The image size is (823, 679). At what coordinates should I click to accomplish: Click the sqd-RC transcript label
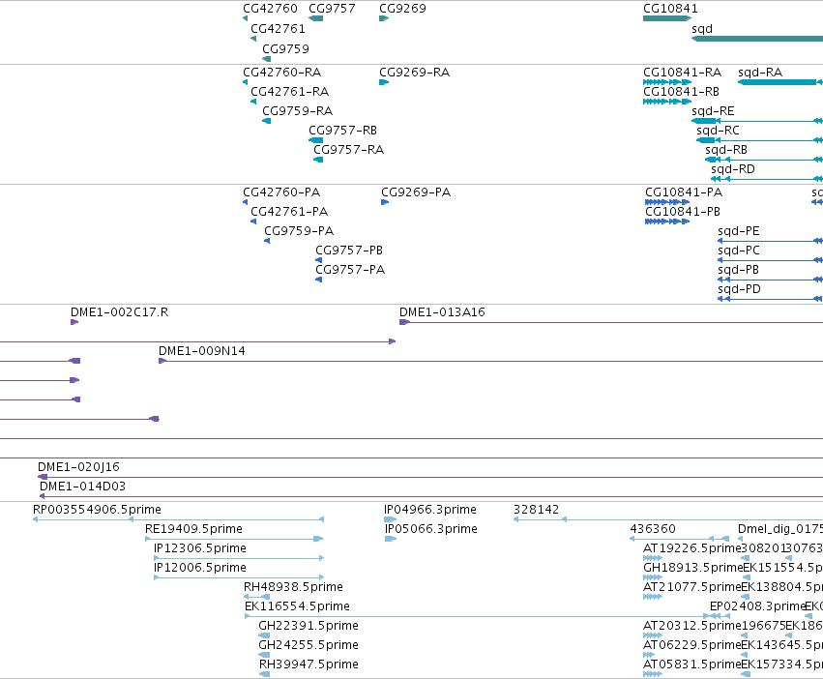click(718, 131)
